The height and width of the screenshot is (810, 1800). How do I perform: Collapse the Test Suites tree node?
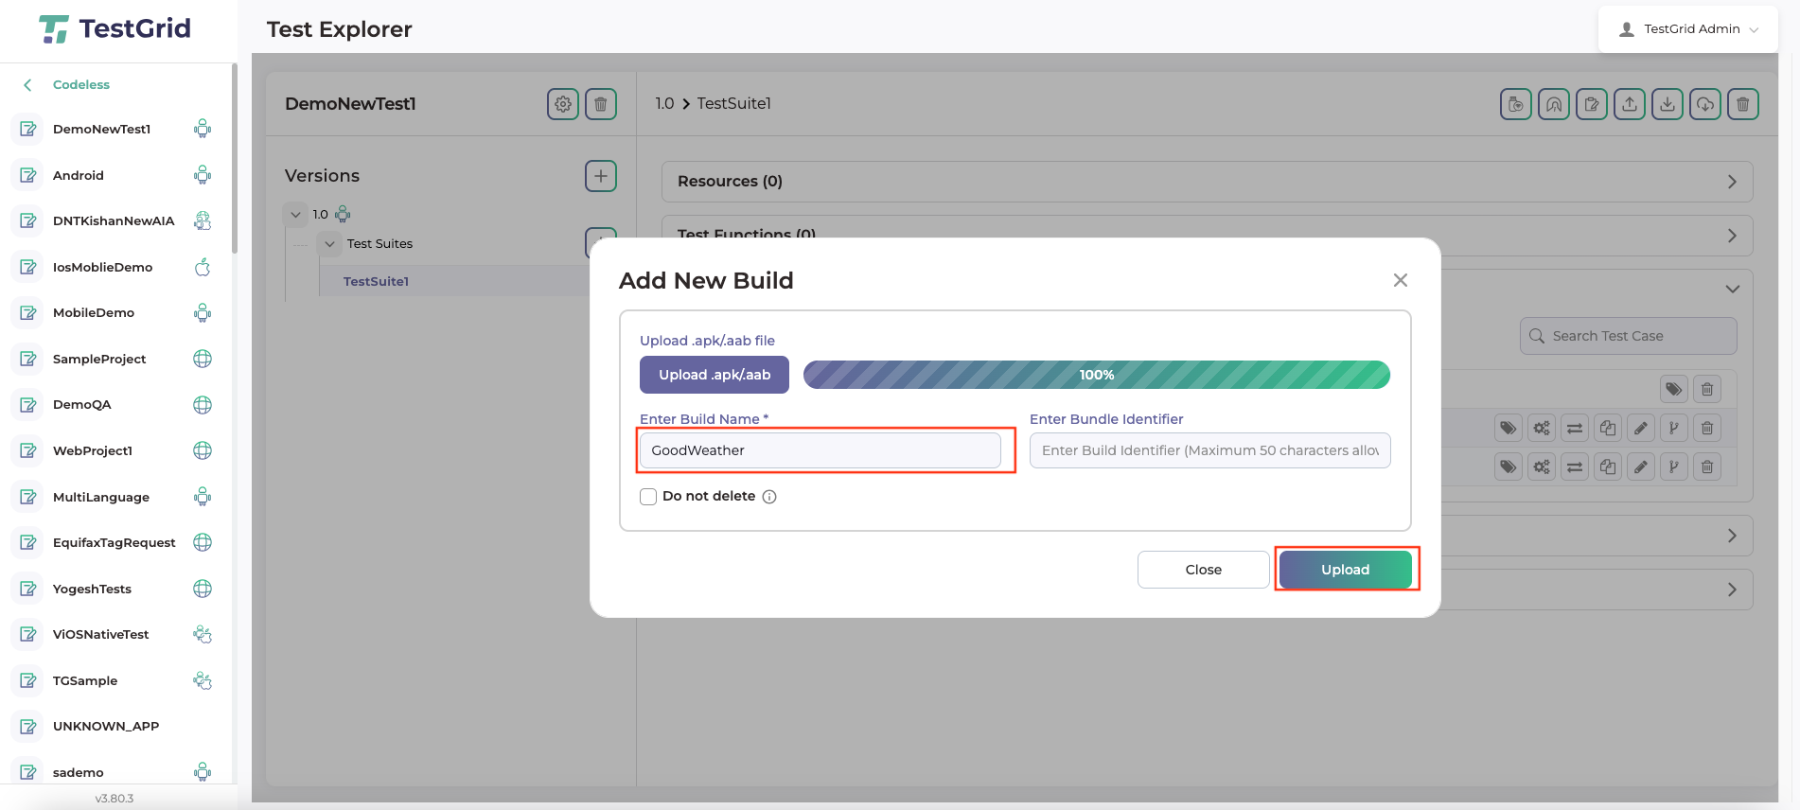[x=329, y=244]
